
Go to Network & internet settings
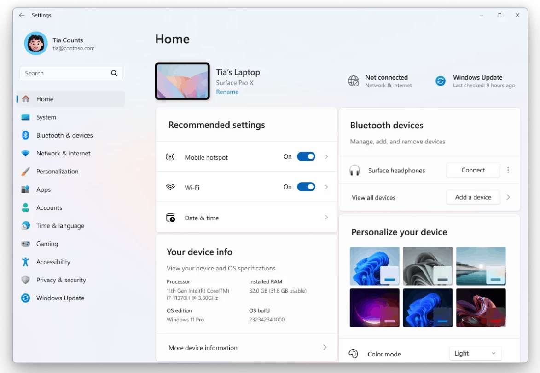coord(63,154)
